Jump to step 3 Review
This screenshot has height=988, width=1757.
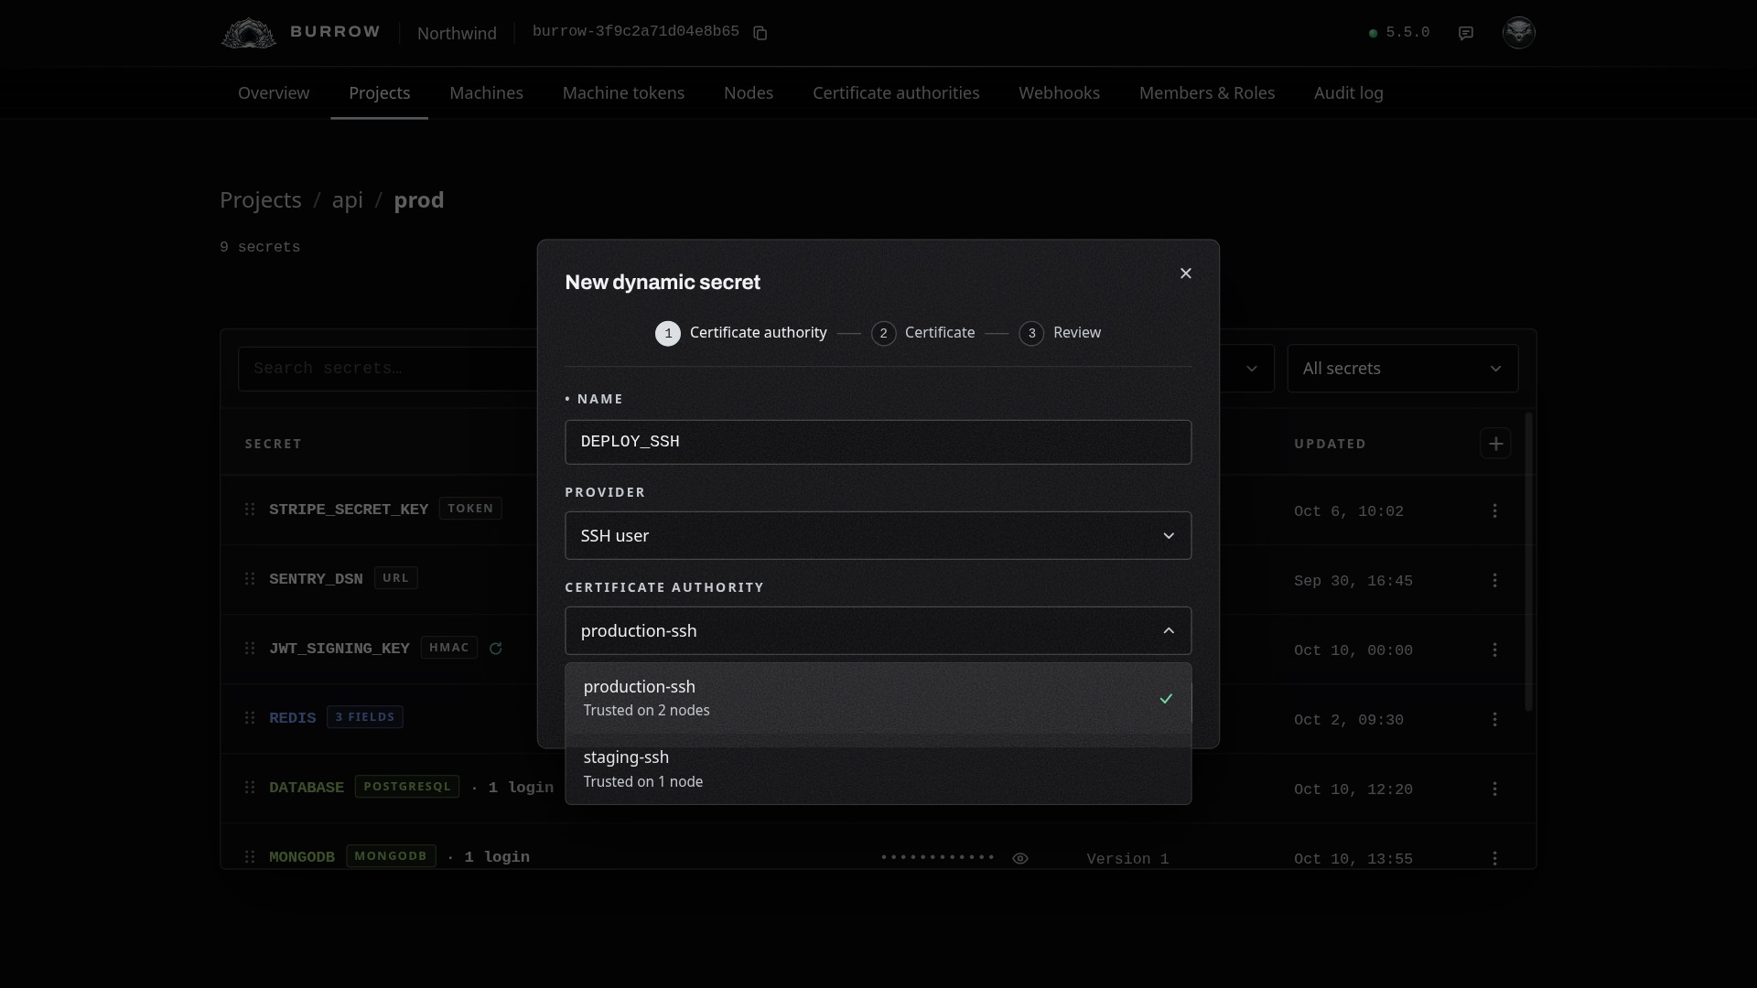[x=1060, y=333]
